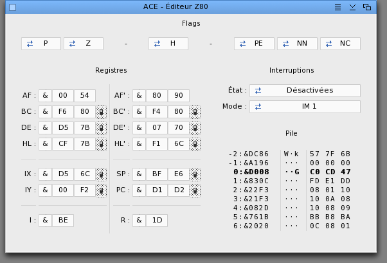Edit PC low byte D2
The width and height of the screenshot is (387, 263).
point(179,190)
